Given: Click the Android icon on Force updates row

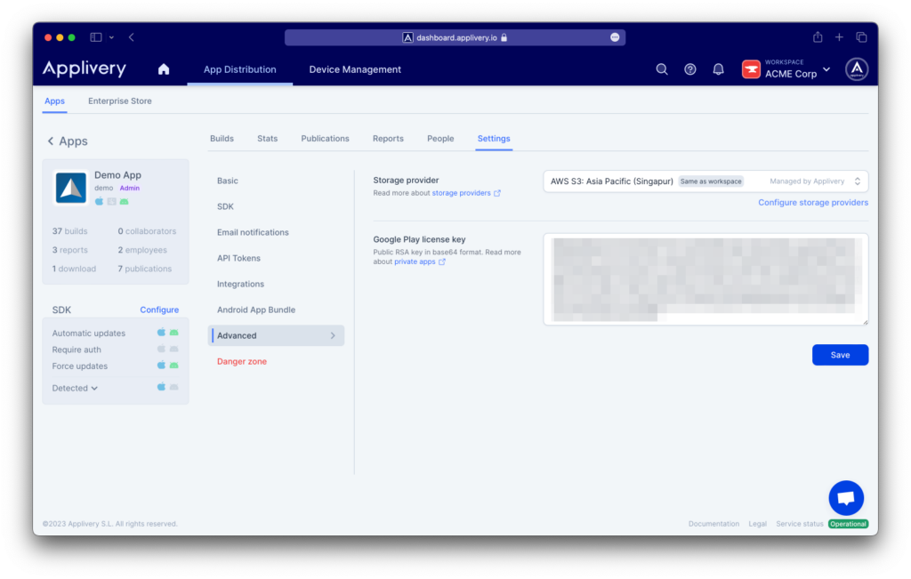Looking at the screenshot, I should click(173, 366).
